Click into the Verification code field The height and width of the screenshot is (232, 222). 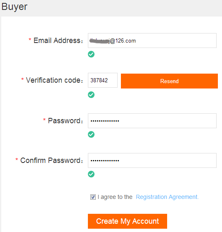(103, 80)
